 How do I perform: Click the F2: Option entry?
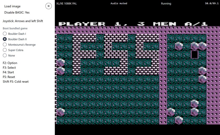click(x=10, y=63)
